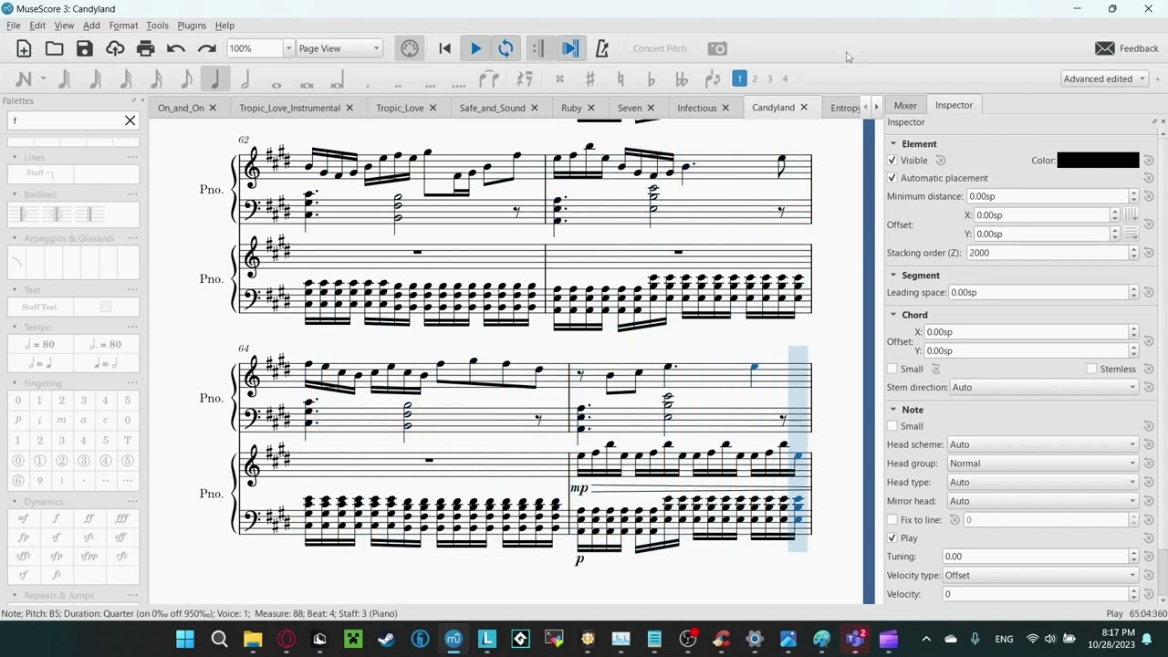Toggle the Concert Pitch button
The height and width of the screenshot is (657, 1168).
click(659, 48)
